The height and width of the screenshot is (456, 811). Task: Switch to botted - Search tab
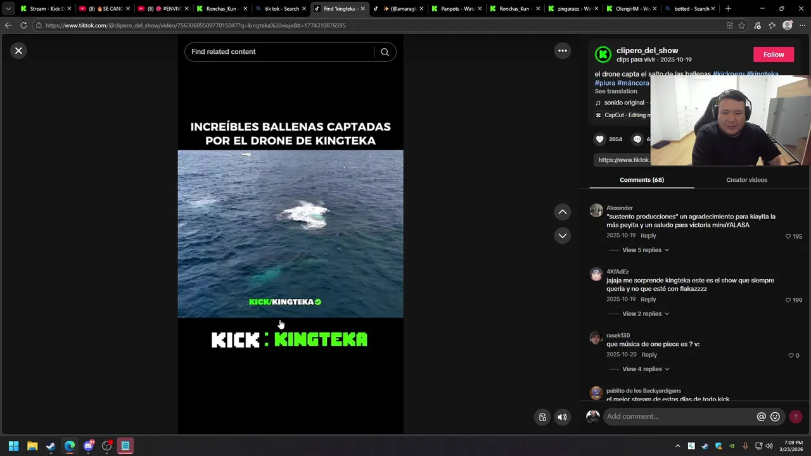(x=691, y=9)
